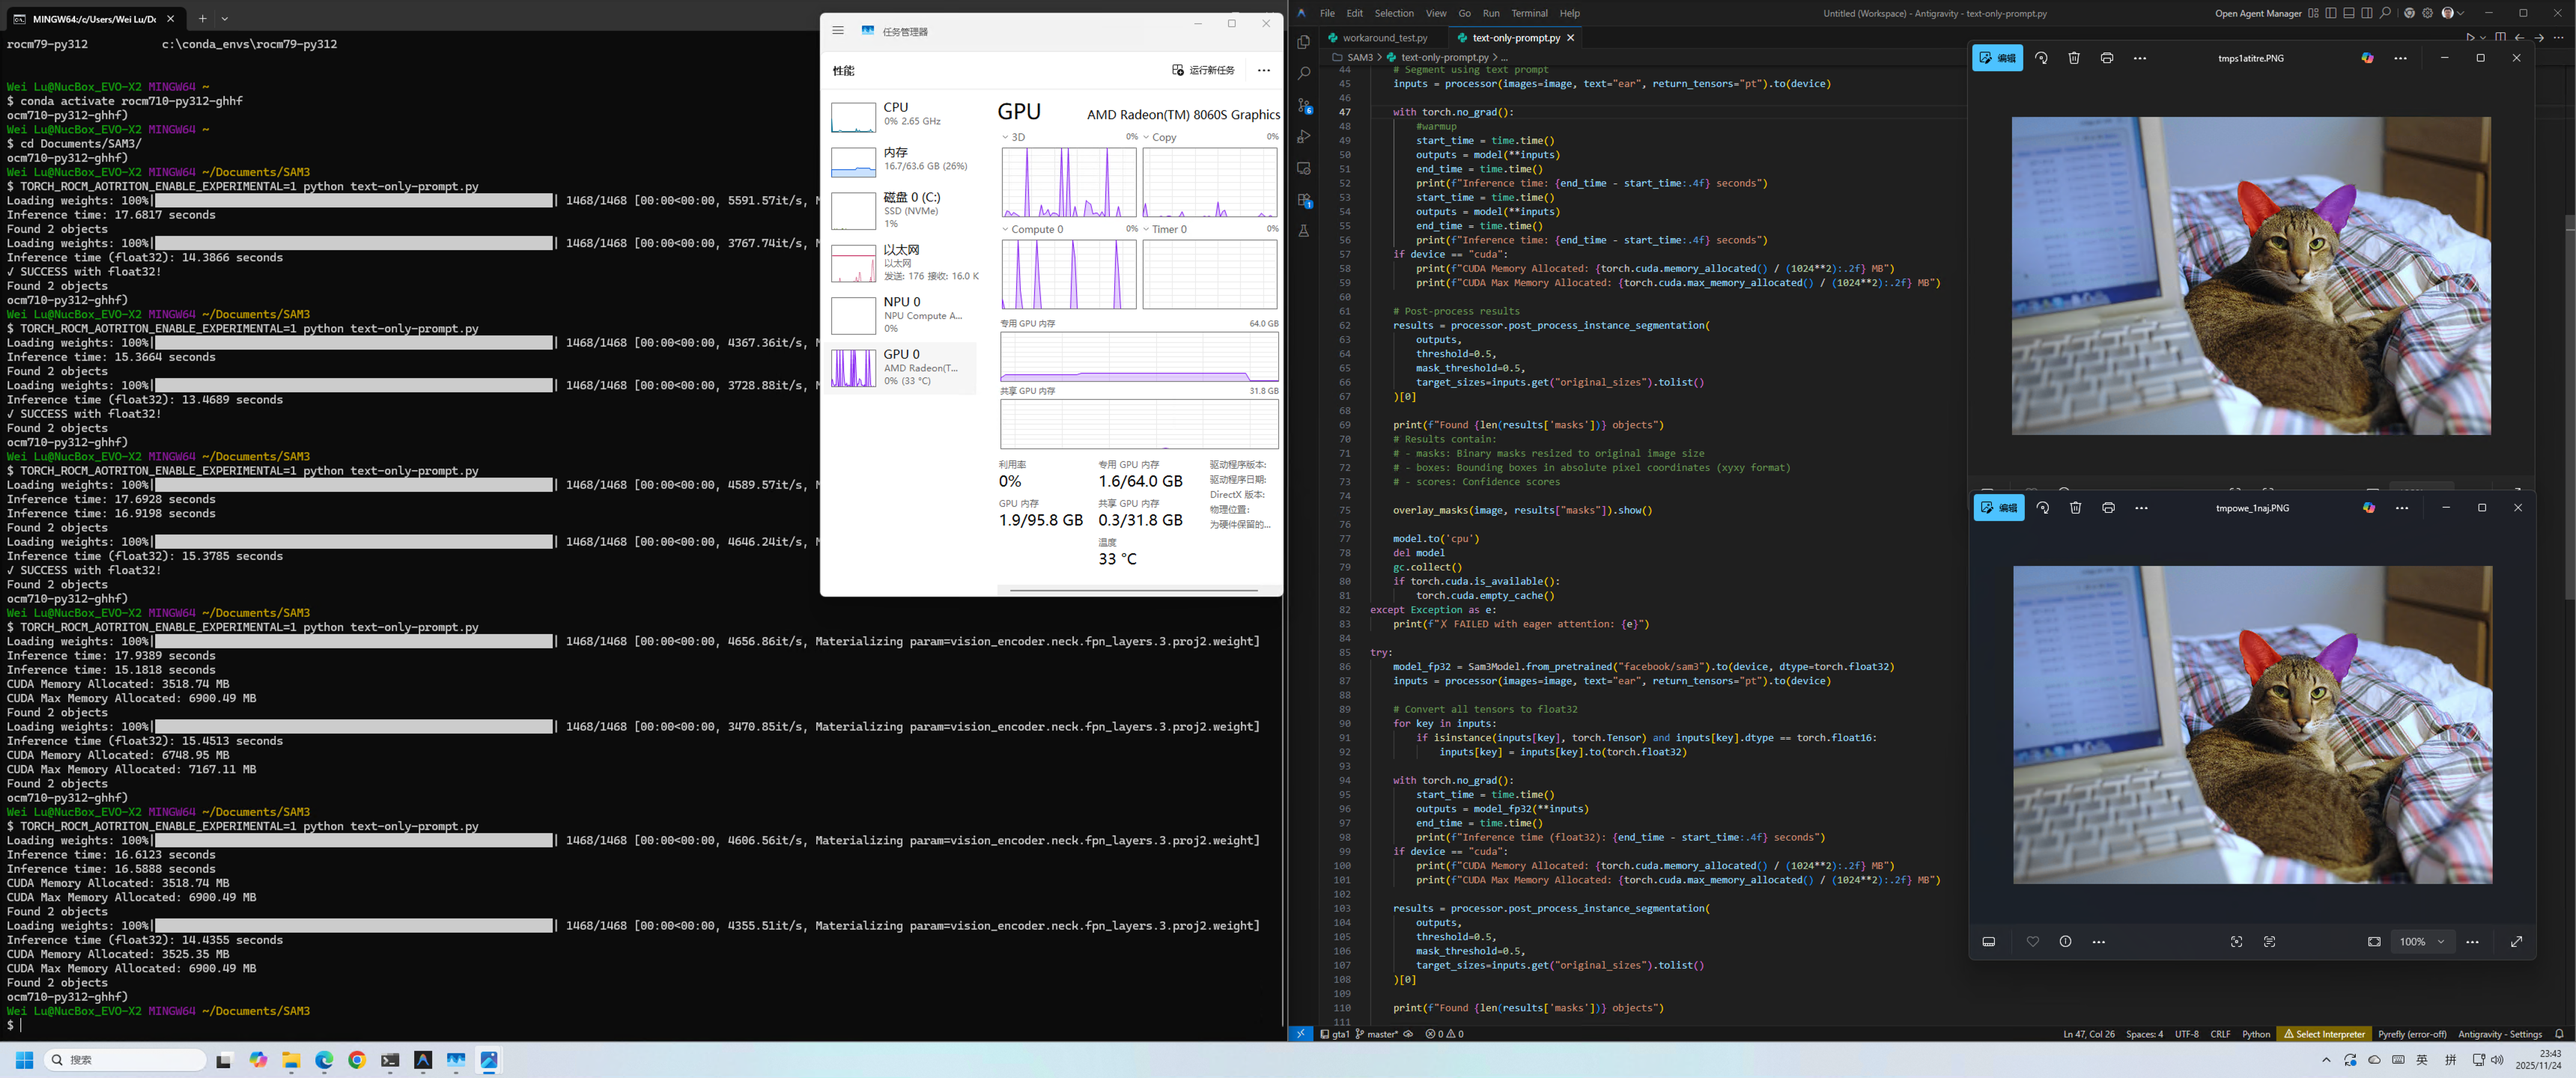Open Testing flask icon in activity bar
The image size is (2576, 1078).
tap(1304, 231)
